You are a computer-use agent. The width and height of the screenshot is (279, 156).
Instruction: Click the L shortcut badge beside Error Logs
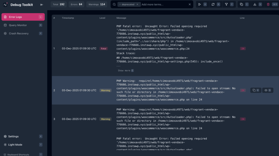[41, 17]
